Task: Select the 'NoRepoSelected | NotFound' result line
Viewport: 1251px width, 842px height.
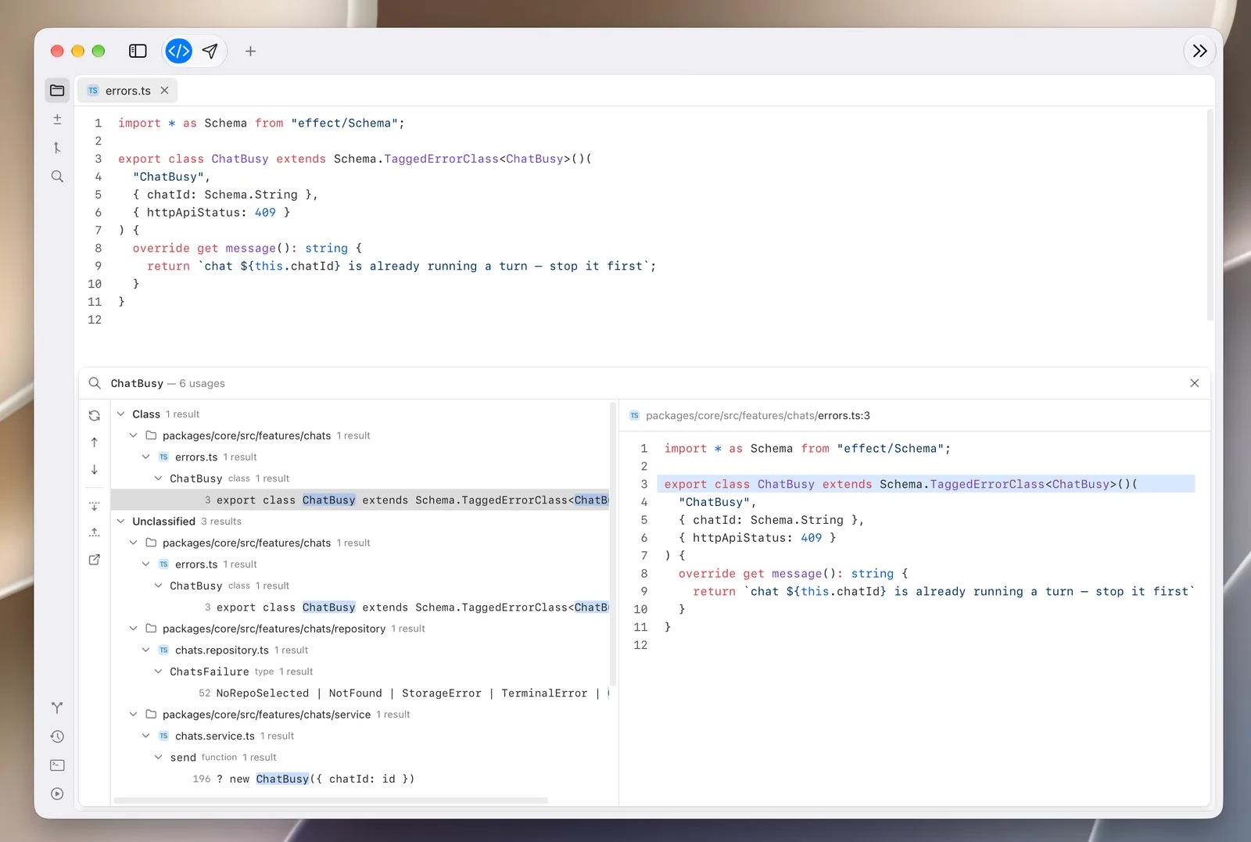Action: pyautogui.click(x=360, y=693)
